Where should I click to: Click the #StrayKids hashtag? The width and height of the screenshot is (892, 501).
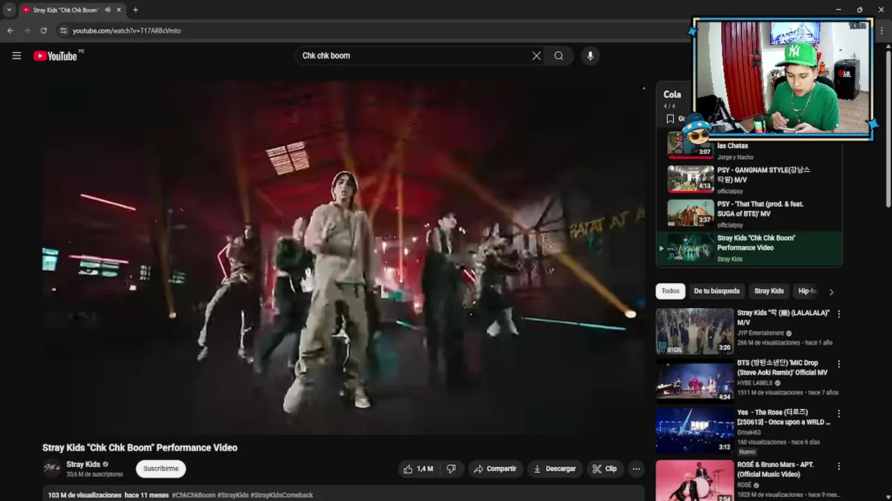tap(233, 495)
